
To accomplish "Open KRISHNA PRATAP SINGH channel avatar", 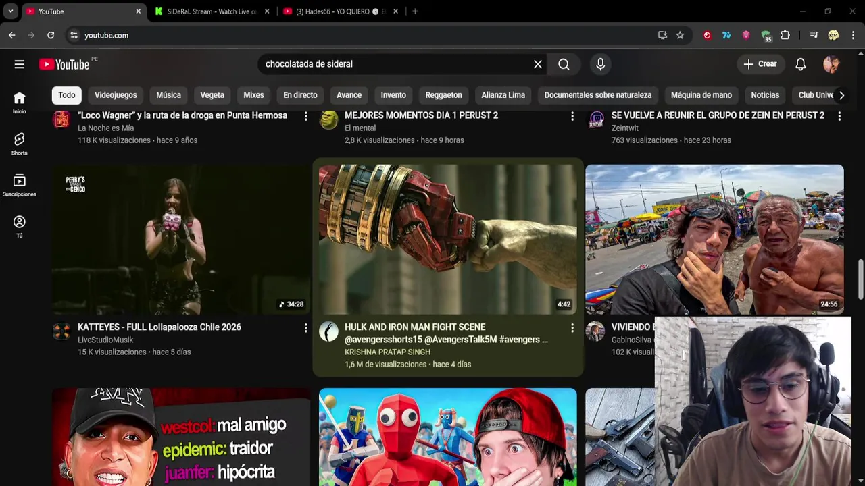I will (328, 331).
